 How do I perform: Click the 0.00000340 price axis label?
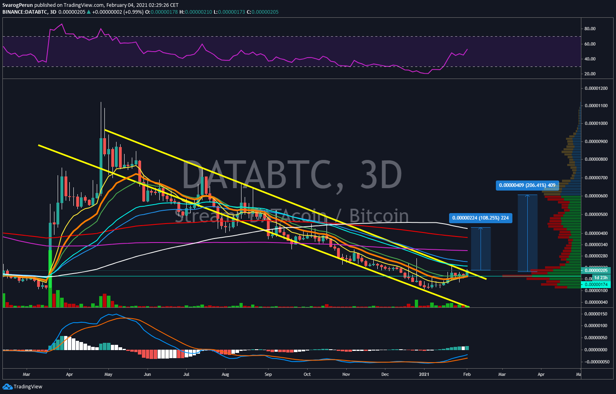click(x=596, y=245)
